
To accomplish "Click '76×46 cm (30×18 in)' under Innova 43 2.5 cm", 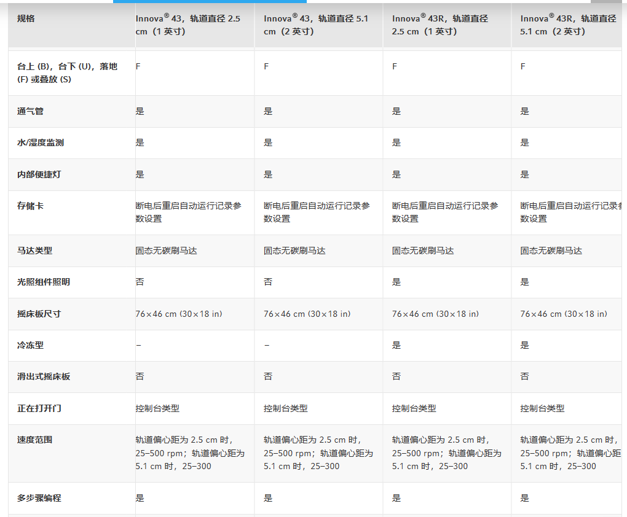I will click(x=179, y=314).
